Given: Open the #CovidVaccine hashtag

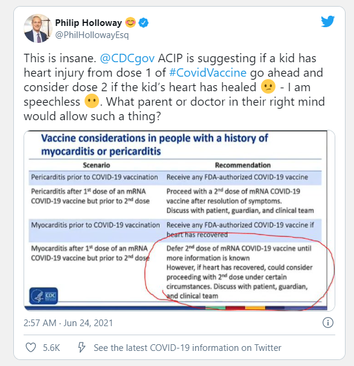Looking at the screenshot, I should pyautogui.click(x=208, y=72).
